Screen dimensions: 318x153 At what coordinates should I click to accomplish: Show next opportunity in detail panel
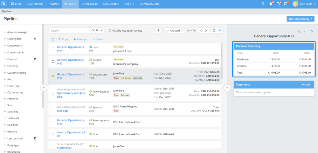click(x=304, y=31)
